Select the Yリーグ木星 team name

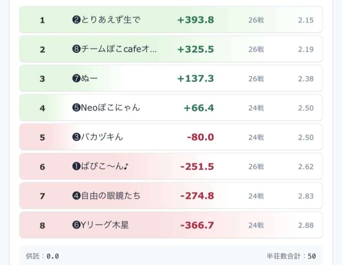[x=105, y=225]
